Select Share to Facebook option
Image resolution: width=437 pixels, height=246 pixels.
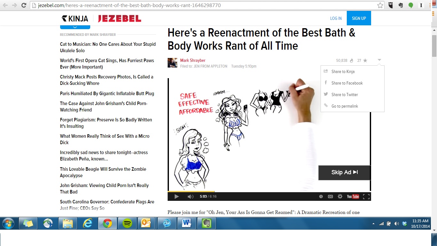click(347, 83)
